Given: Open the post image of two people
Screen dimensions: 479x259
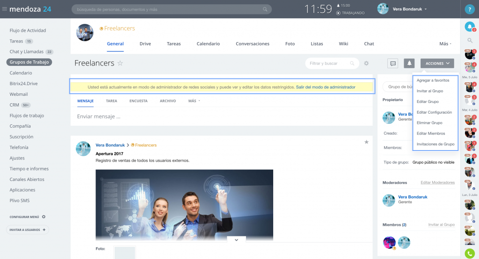Looking at the screenshot, I should [184, 205].
